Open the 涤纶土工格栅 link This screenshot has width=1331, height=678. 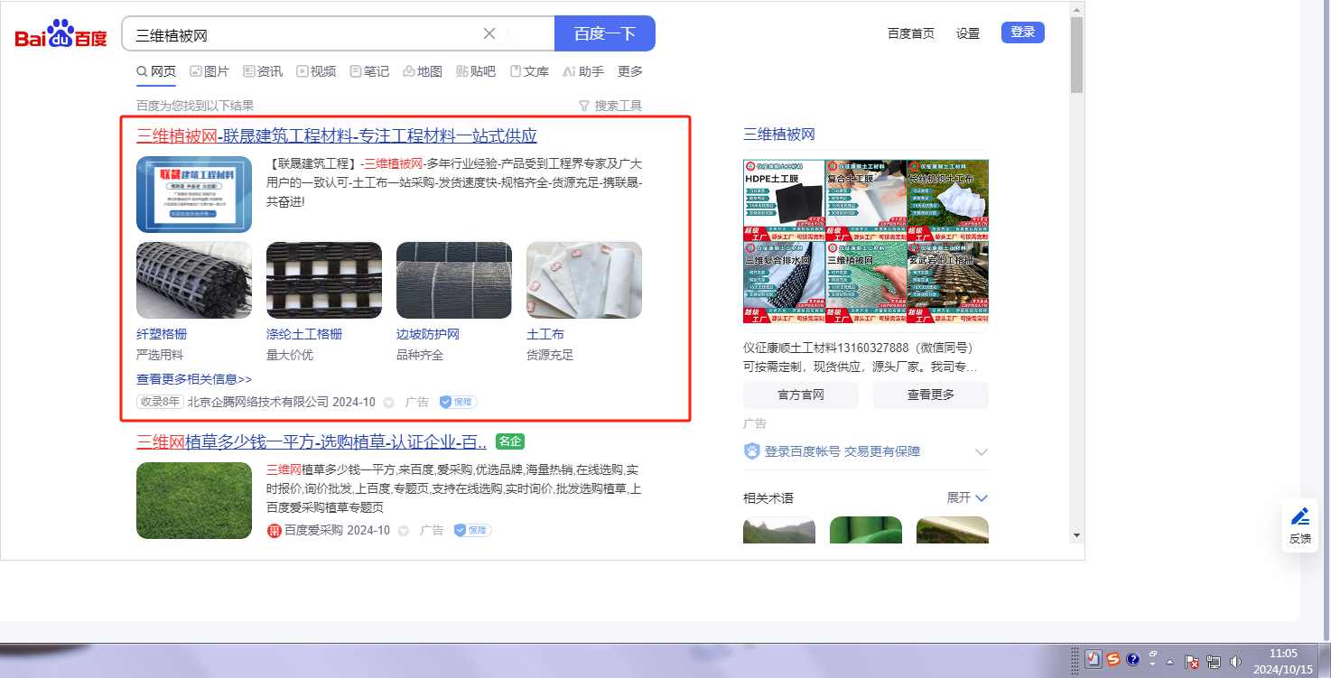coord(304,334)
